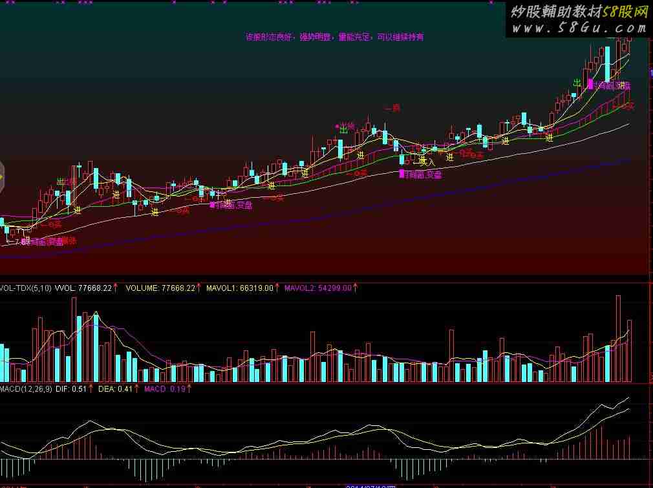Click the tallest red volume bar at far right
653x488 pixels.
[x=619, y=339]
